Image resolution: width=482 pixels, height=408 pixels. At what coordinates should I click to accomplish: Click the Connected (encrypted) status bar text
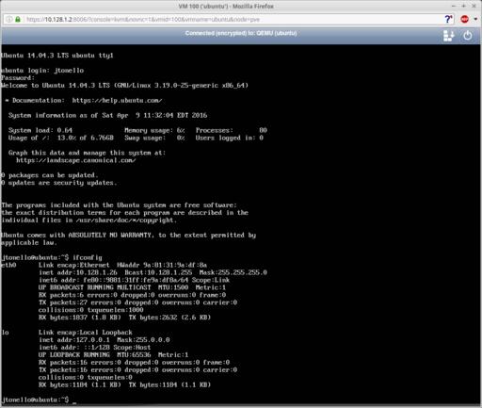tap(241, 33)
